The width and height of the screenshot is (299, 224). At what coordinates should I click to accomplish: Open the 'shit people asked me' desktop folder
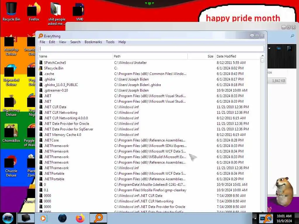click(x=56, y=13)
